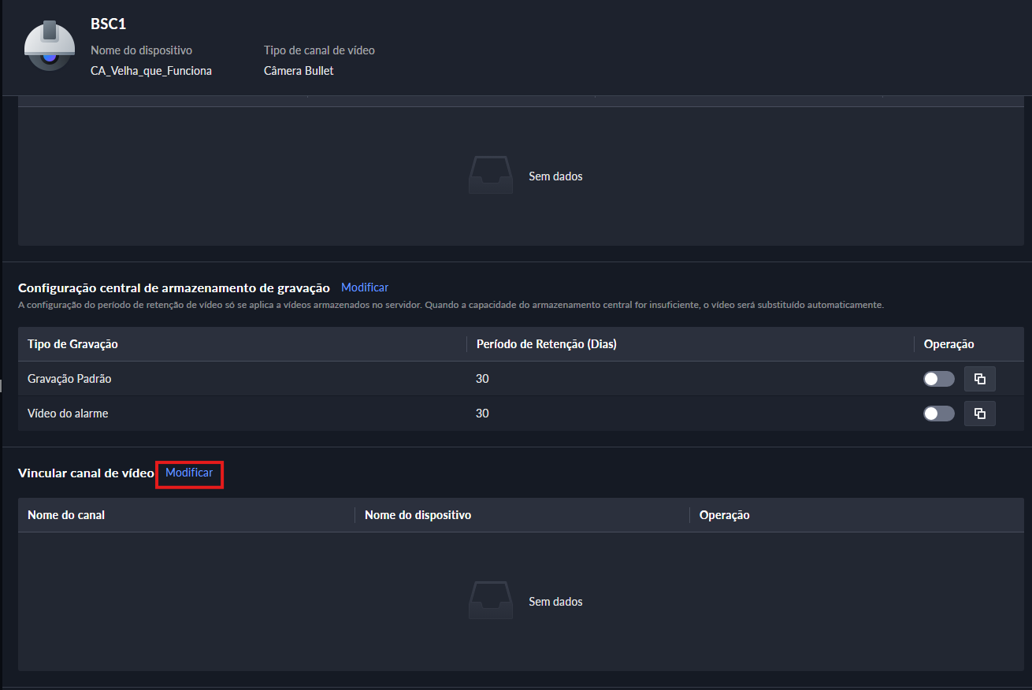
Task: Click copy icon in Vídeo do alarme row
Action: pos(979,414)
